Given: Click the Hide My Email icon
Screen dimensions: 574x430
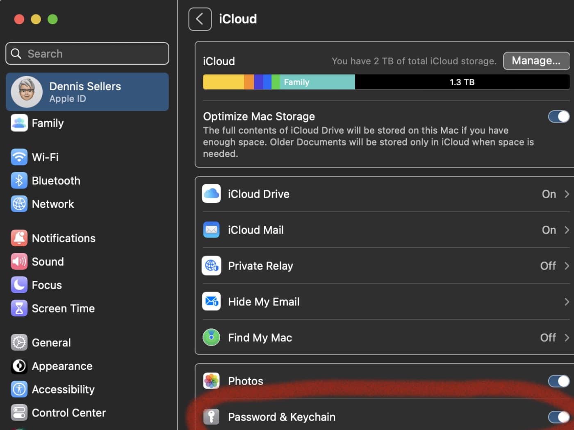Looking at the screenshot, I should tap(212, 302).
